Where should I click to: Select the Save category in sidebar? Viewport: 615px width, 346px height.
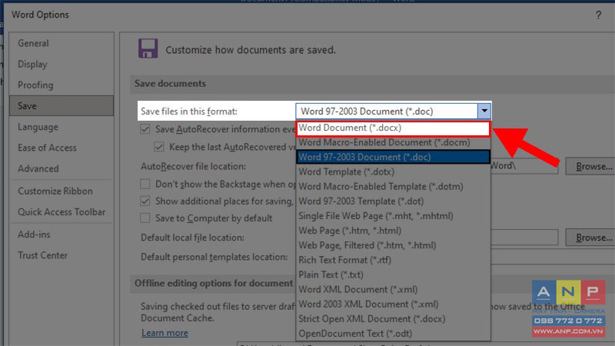(61, 106)
